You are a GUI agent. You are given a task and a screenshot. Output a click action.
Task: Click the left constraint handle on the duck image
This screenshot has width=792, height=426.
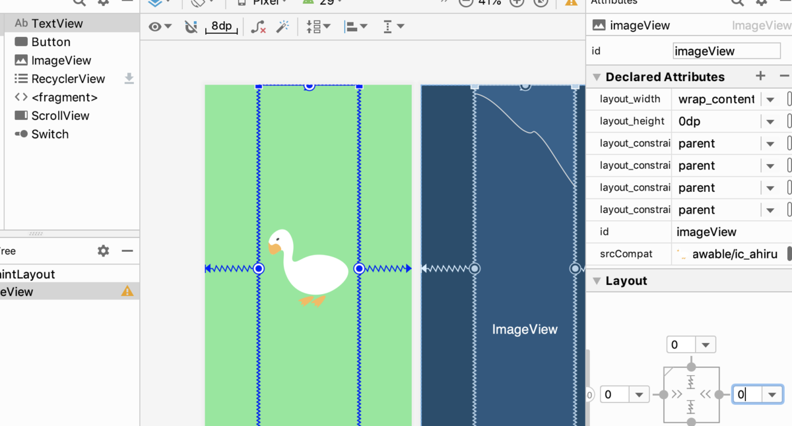click(x=259, y=268)
